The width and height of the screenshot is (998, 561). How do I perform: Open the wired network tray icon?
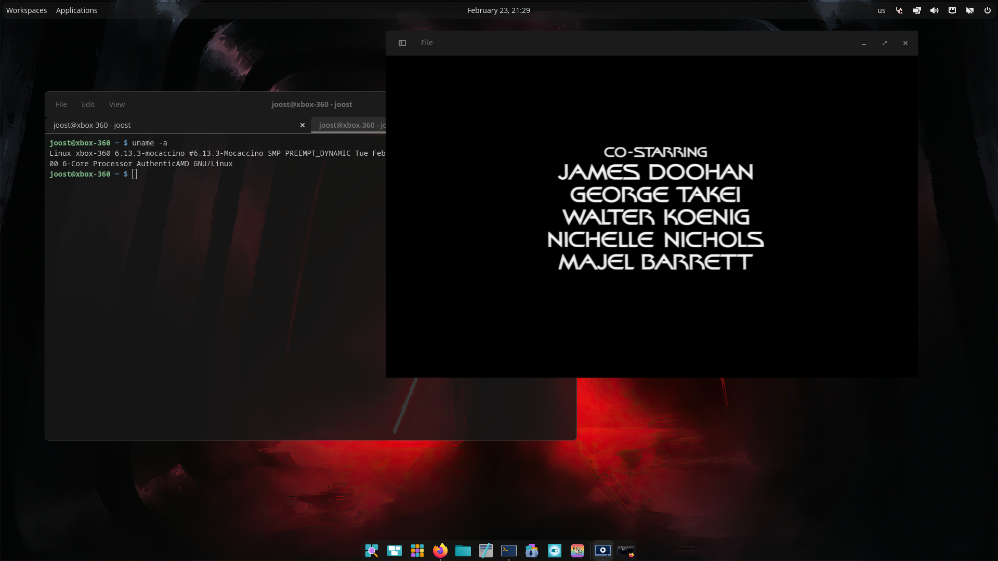952,10
